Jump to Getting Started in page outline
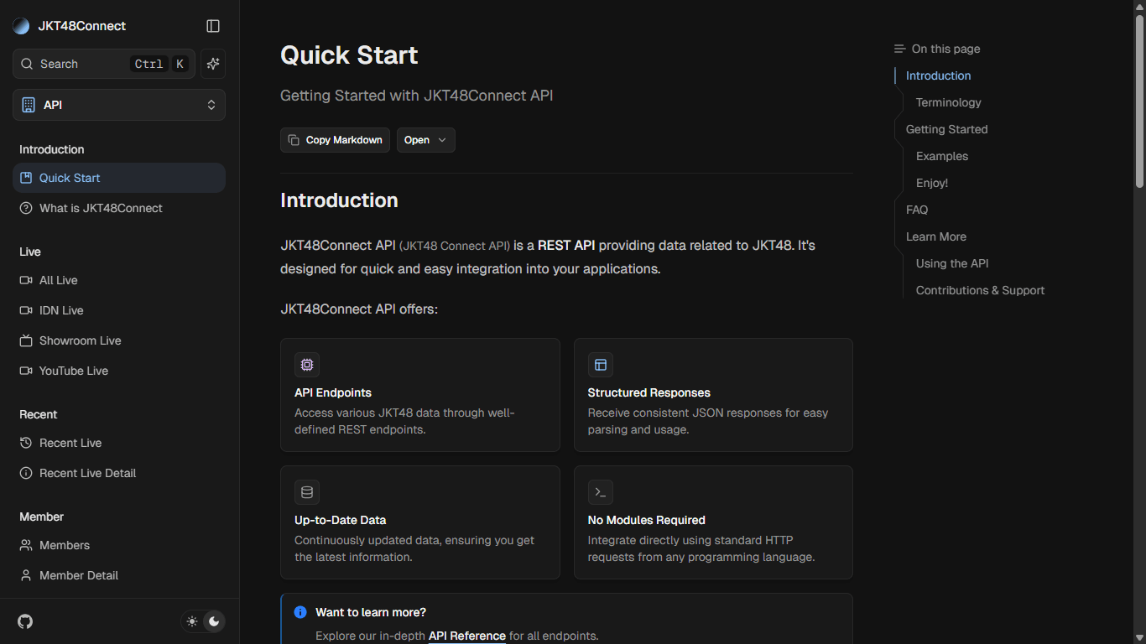Viewport: 1146px width, 644px height. tap(946, 129)
